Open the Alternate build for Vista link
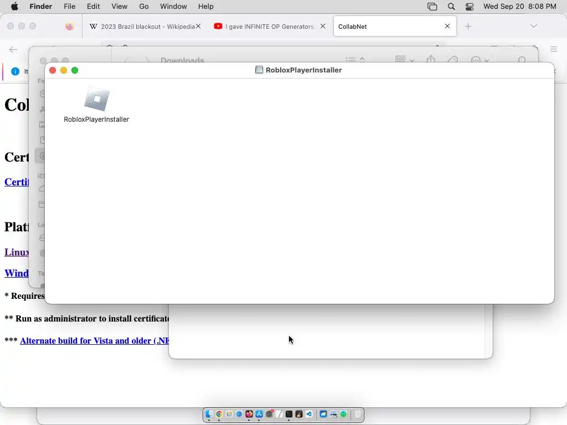Image resolution: width=567 pixels, height=425 pixels. point(94,341)
